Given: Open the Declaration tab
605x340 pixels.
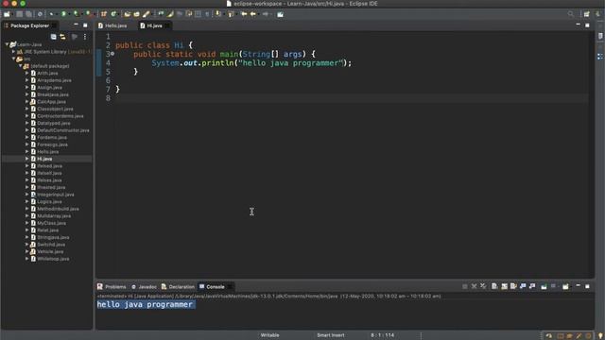Looking at the screenshot, I should (x=178, y=287).
